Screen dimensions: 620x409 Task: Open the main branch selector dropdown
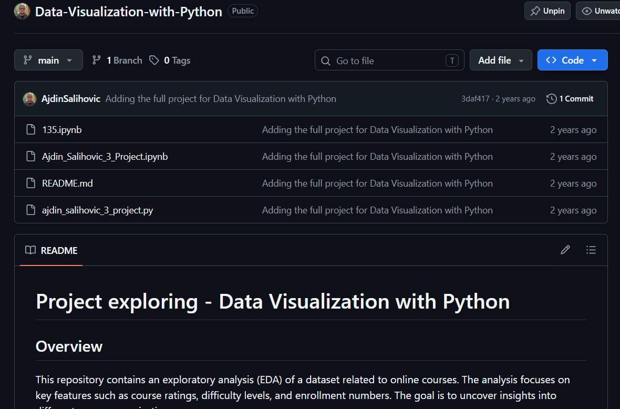click(49, 60)
